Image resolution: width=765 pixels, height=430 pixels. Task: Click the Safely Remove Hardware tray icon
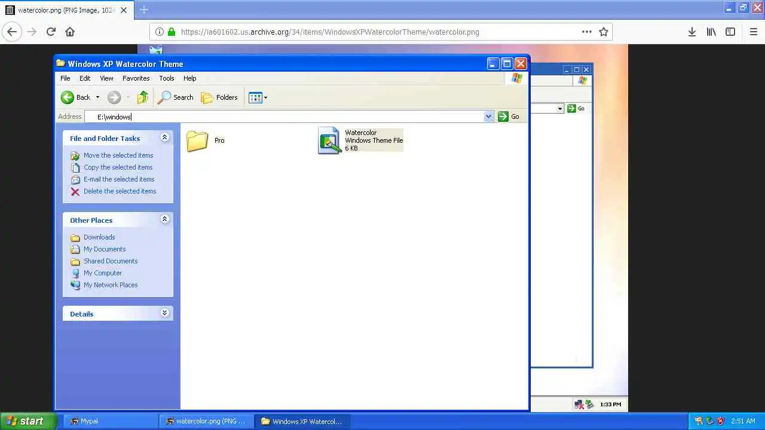click(x=709, y=421)
